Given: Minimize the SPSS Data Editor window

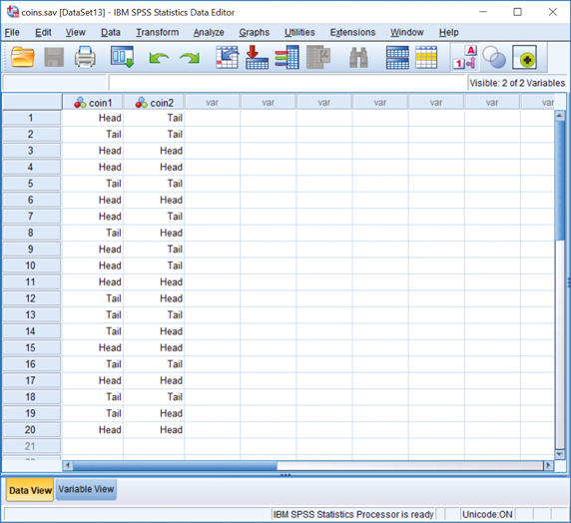Looking at the screenshot, I should point(483,12).
